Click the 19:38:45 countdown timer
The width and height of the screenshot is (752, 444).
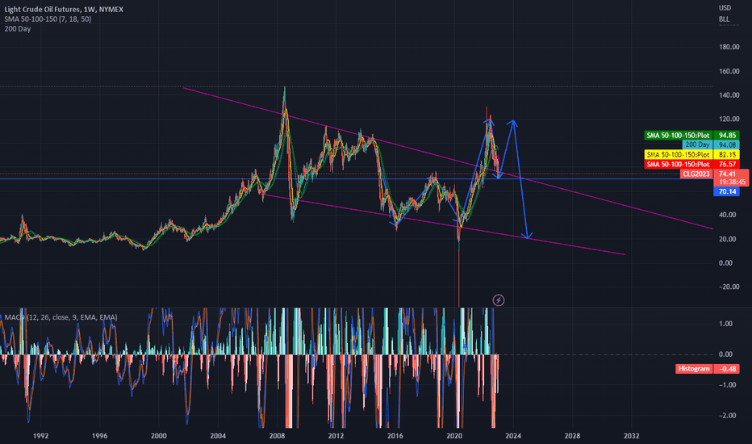[x=732, y=182]
